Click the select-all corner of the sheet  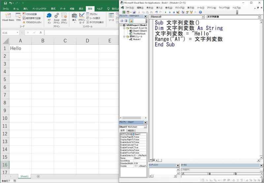tap(5, 41)
